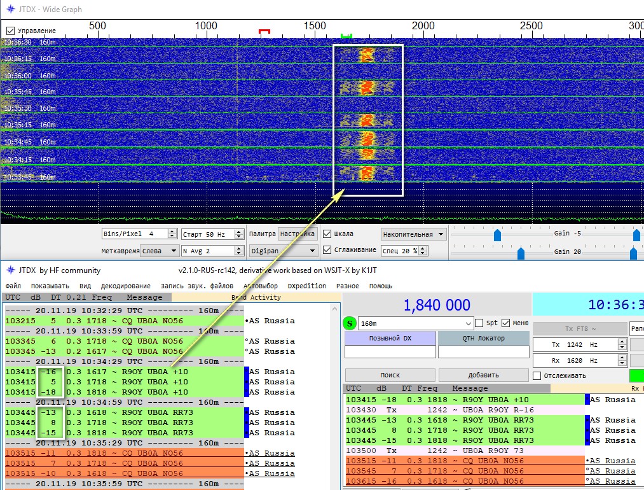Click the green Rx frequency marker on scale
This screenshot has width=644, height=490.
[346, 36]
